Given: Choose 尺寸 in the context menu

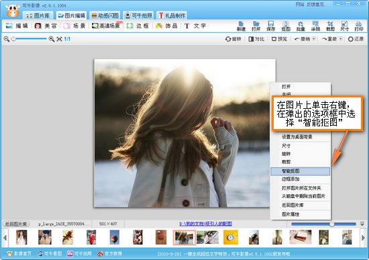Looking at the screenshot, I should coord(301,146).
